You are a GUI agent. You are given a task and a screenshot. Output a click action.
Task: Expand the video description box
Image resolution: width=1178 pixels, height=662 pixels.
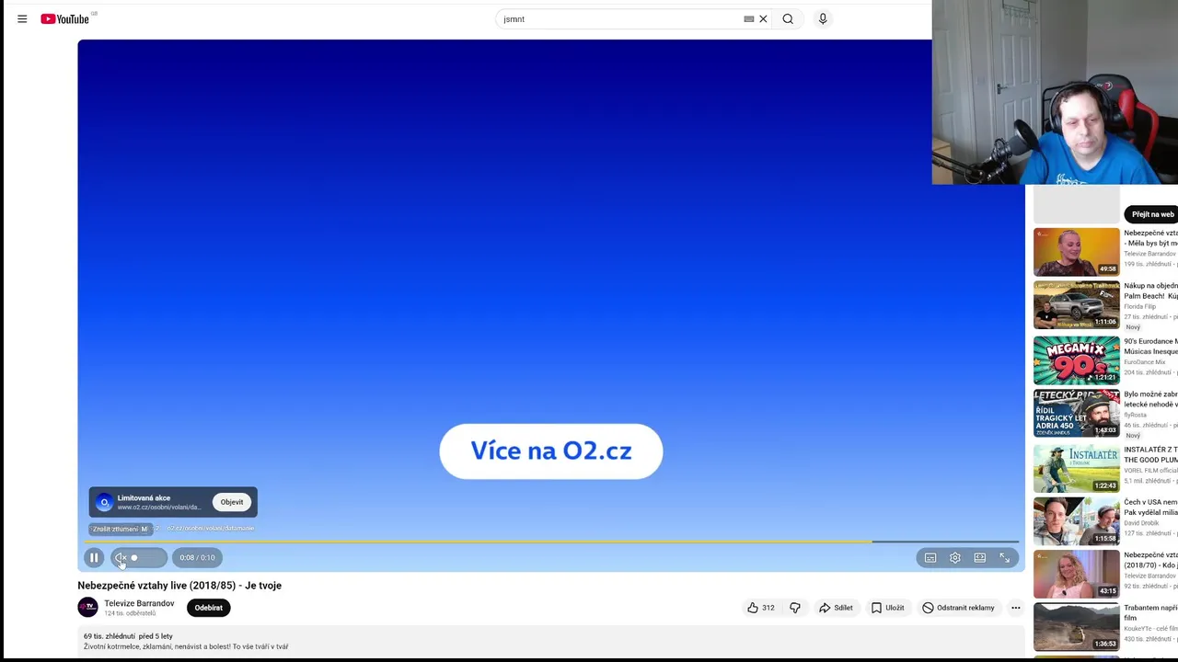550,641
